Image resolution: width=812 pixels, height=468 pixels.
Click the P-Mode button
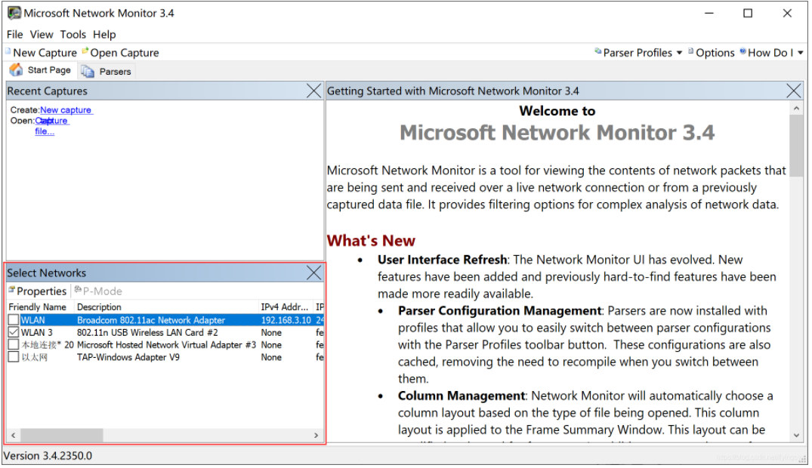[98, 291]
